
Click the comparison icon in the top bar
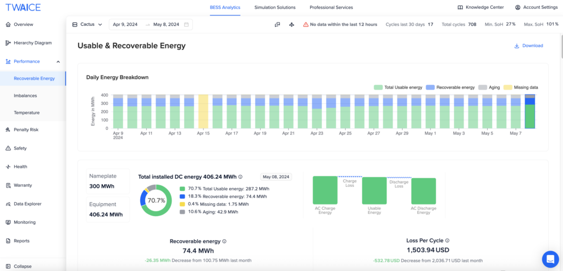pyautogui.click(x=277, y=24)
